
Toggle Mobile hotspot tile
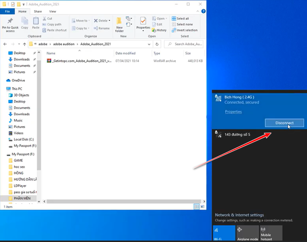(x=271, y=233)
